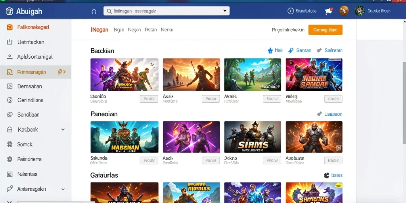Open the Dakno SIAMS game thumbnail

253,137
